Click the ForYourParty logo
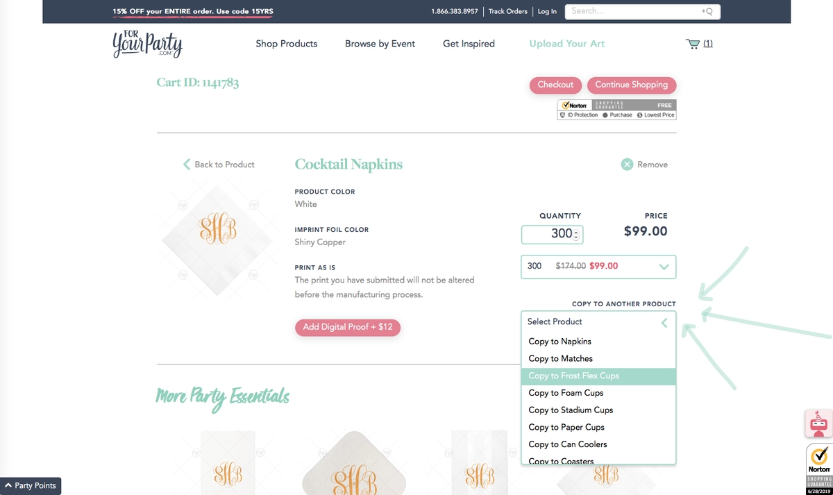This screenshot has width=833, height=495. tap(147, 44)
